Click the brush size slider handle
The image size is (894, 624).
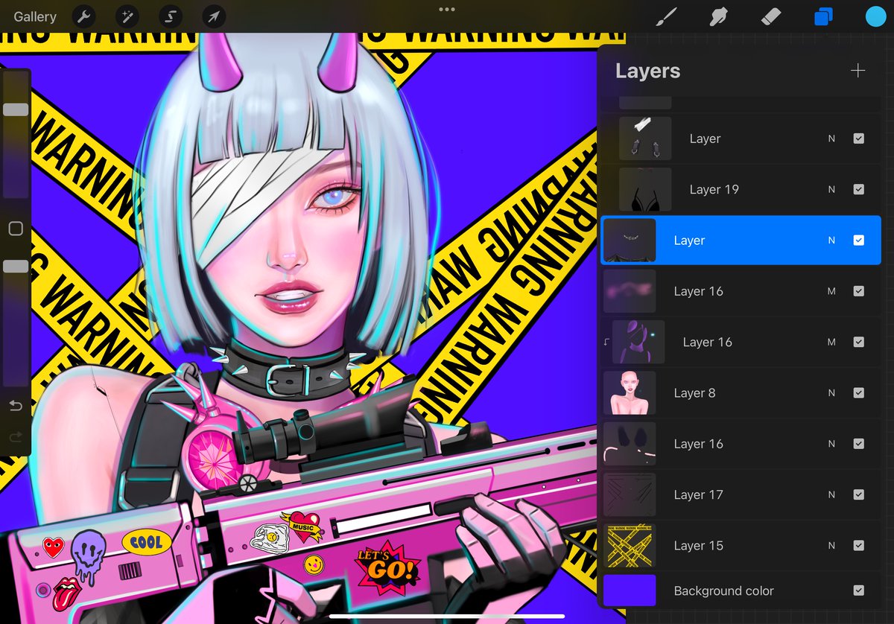coord(16,109)
